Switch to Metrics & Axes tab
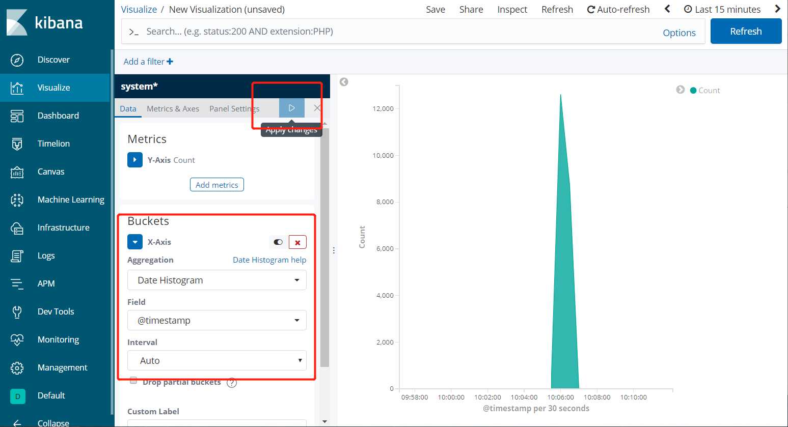 pos(173,108)
